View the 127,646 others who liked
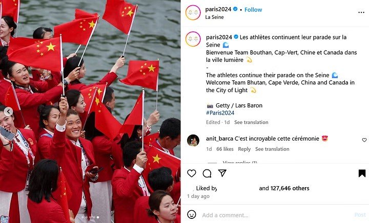The image size is (369, 223). [x=290, y=188]
